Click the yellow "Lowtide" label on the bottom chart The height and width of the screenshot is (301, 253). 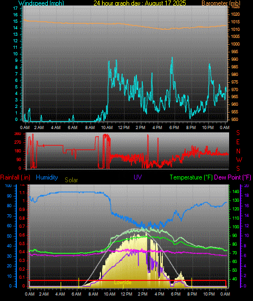(123, 283)
